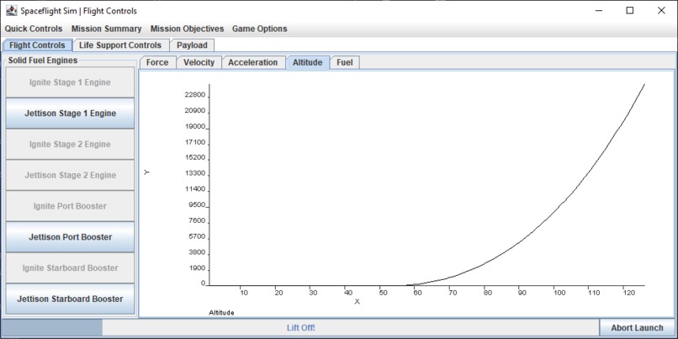
Task: Click the 9500 Y-axis label
Action: pos(197,205)
